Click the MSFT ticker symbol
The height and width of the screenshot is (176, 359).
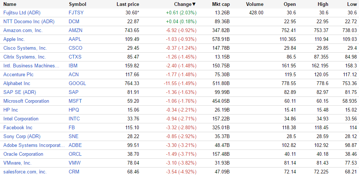(75, 101)
